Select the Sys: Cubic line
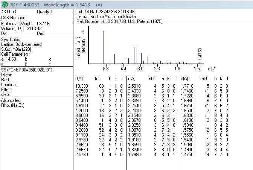Screen dimensions: 253x170 point(11,39)
